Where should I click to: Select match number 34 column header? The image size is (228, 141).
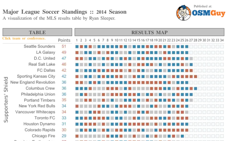coord(222,40)
